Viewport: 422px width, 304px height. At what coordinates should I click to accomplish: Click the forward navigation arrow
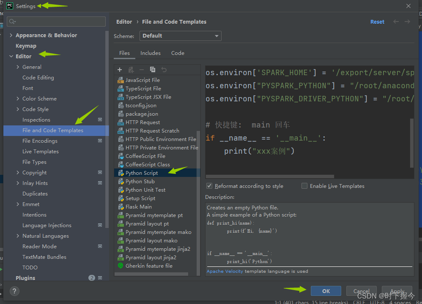coord(408,22)
